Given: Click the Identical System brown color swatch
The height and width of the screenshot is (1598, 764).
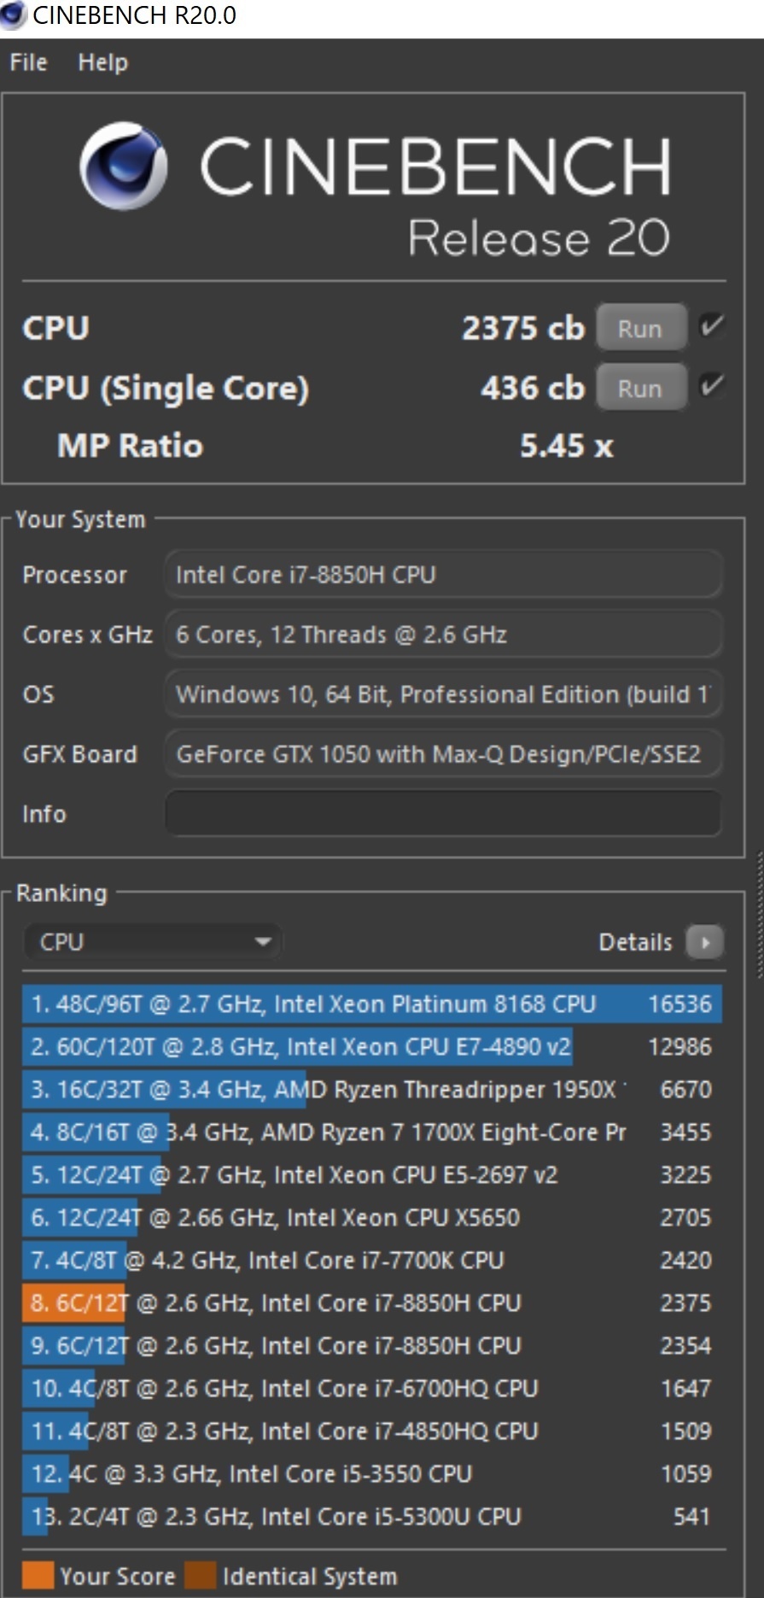Looking at the screenshot, I should pyautogui.click(x=201, y=1576).
